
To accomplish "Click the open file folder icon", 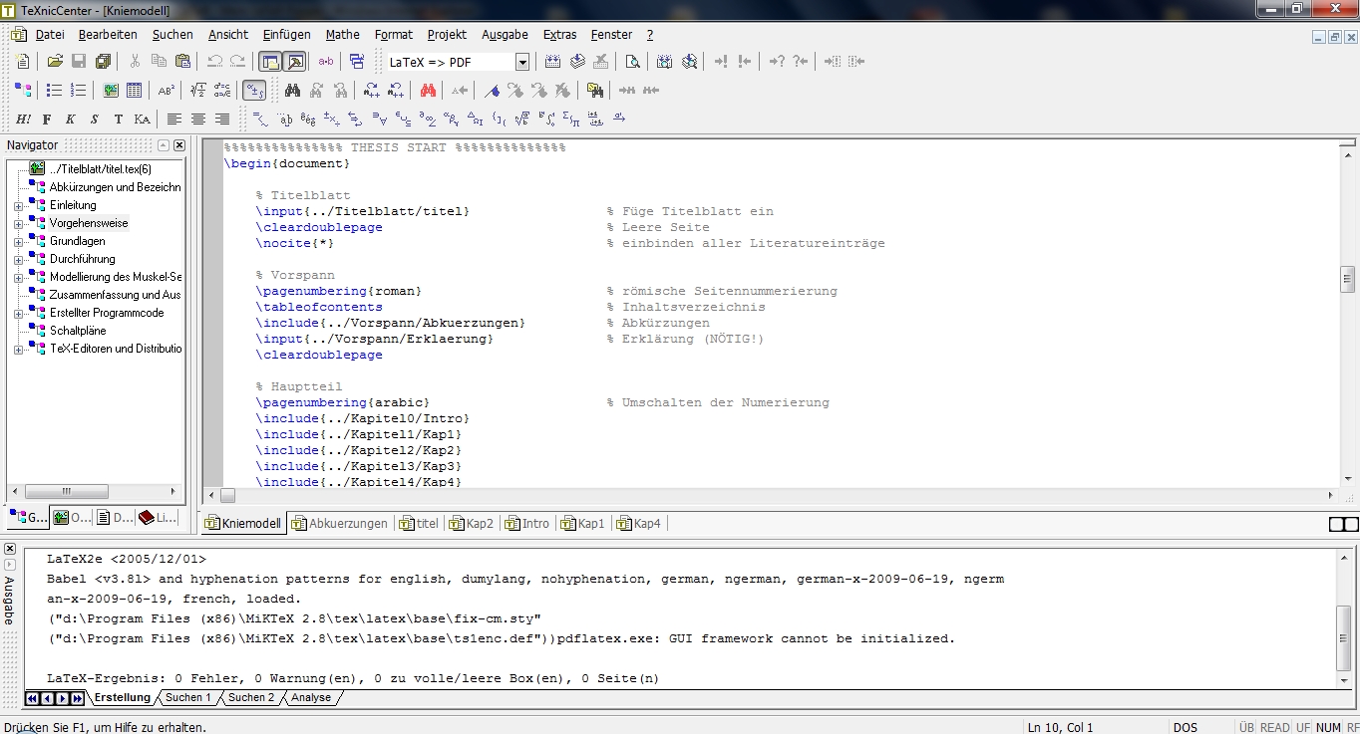I will pos(56,62).
